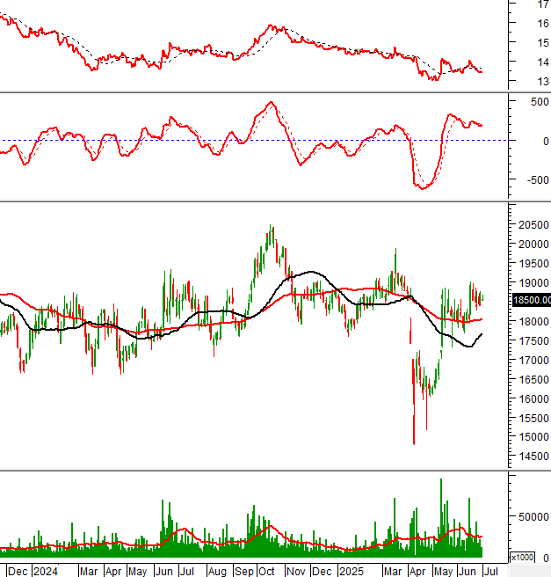The image size is (551, 577).
Task: Click the 50000 volume axis label
Action: click(533, 517)
